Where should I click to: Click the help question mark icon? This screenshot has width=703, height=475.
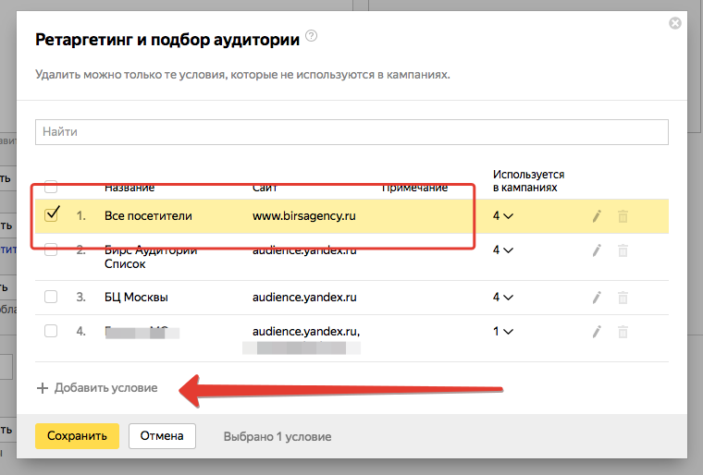point(312,38)
